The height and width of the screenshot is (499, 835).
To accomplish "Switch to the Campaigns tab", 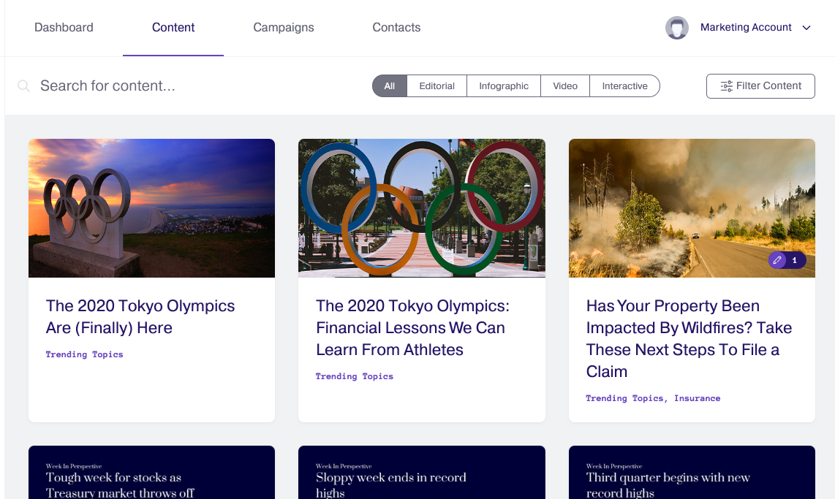I will 284,28.
